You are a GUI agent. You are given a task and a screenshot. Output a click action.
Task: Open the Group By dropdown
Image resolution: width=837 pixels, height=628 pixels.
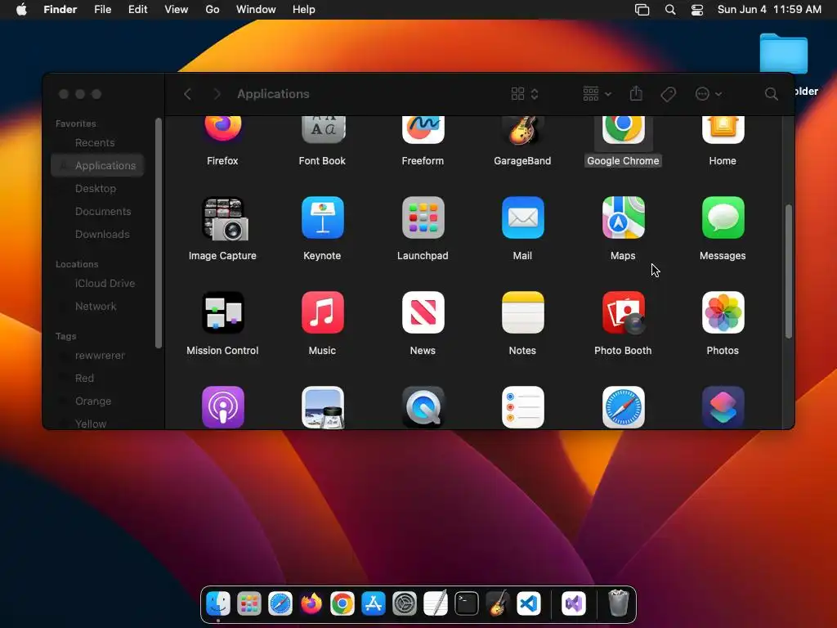tap(597, 94)
